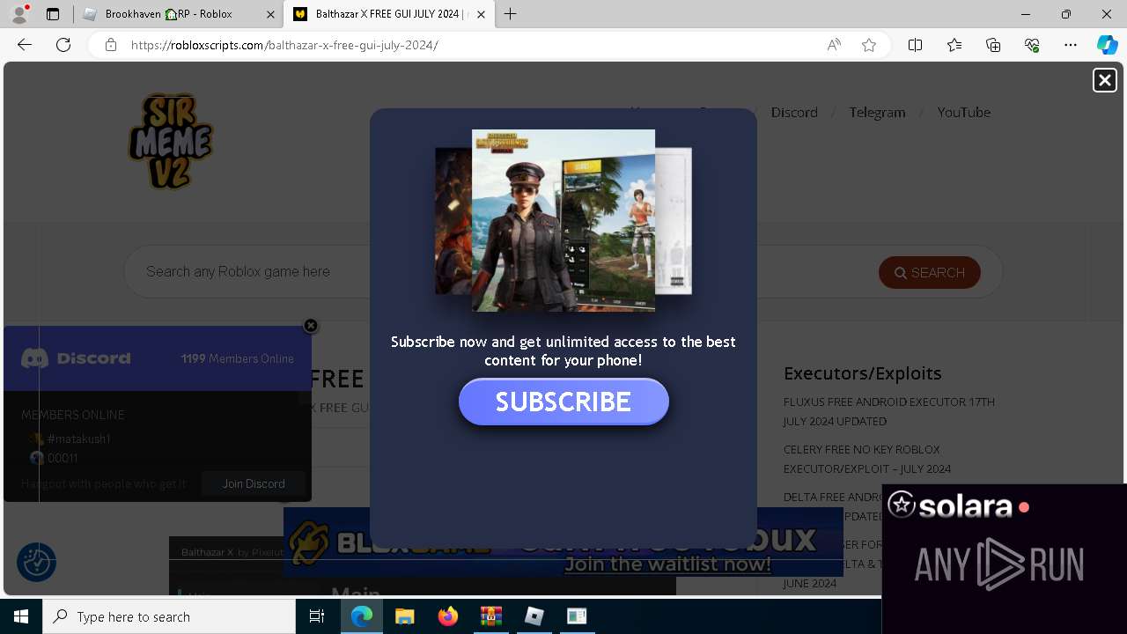Viewport: 1127px width, 634px height.
Task: Click the Sir Meme V2 site logo
Action: 171,141
